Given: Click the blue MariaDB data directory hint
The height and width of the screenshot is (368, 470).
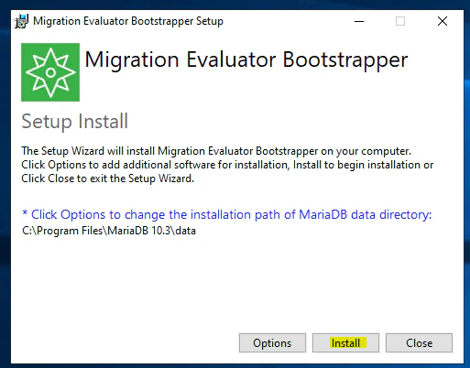Looking at the screenshot, I should coord(227,215).
